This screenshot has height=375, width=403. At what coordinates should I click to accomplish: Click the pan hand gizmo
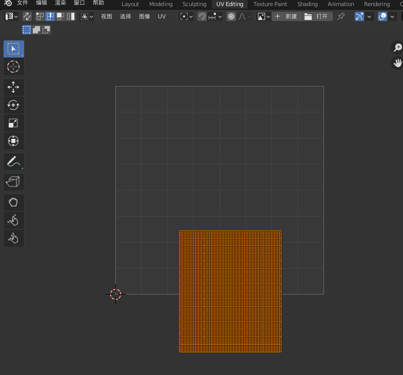point(397,63)
